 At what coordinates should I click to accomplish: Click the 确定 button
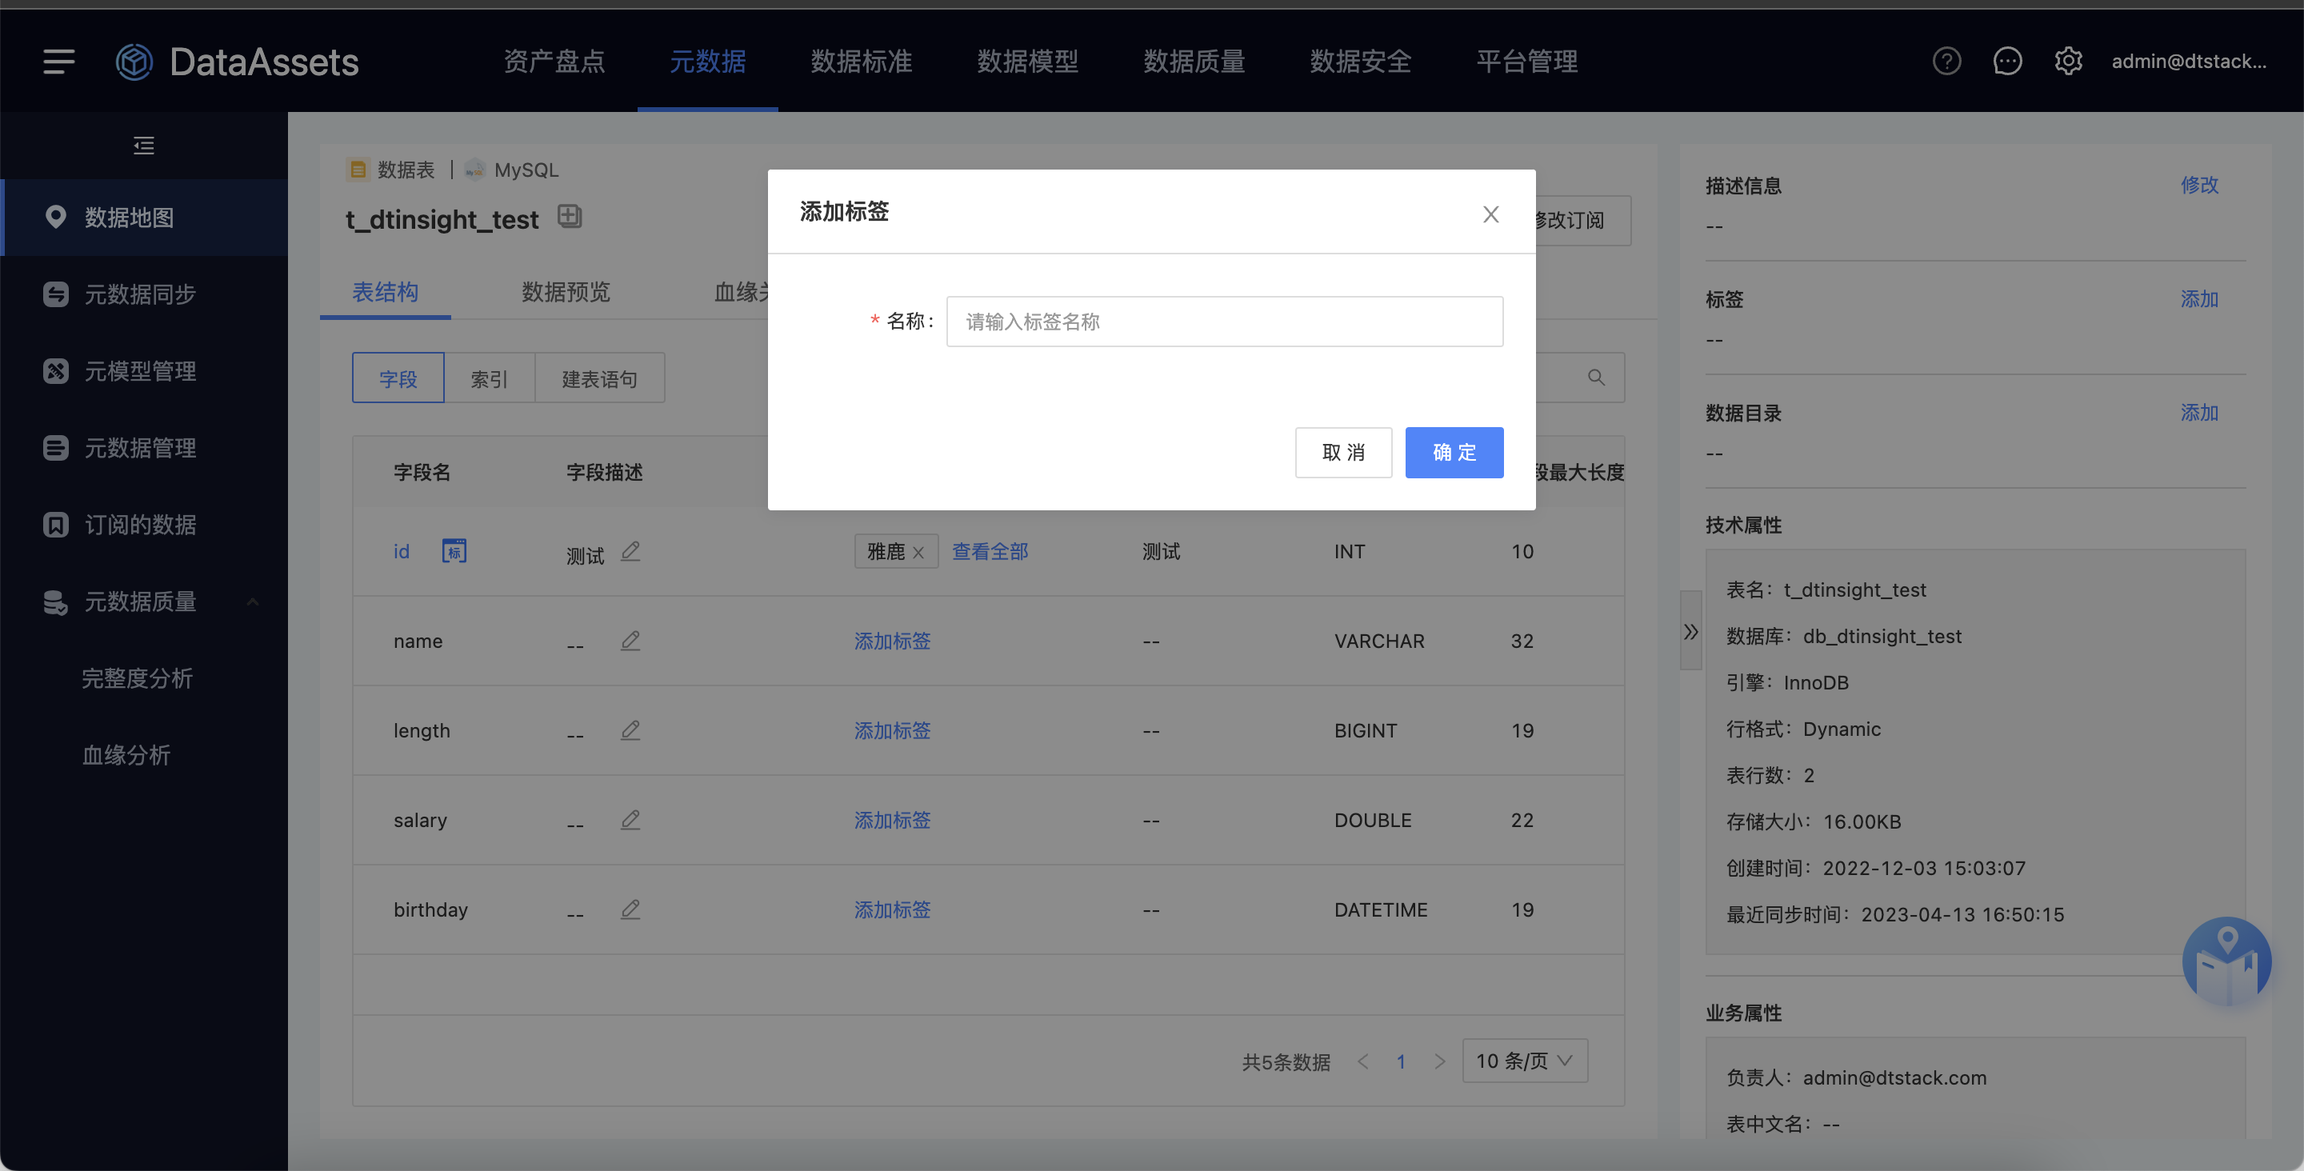coord(1454,453)
